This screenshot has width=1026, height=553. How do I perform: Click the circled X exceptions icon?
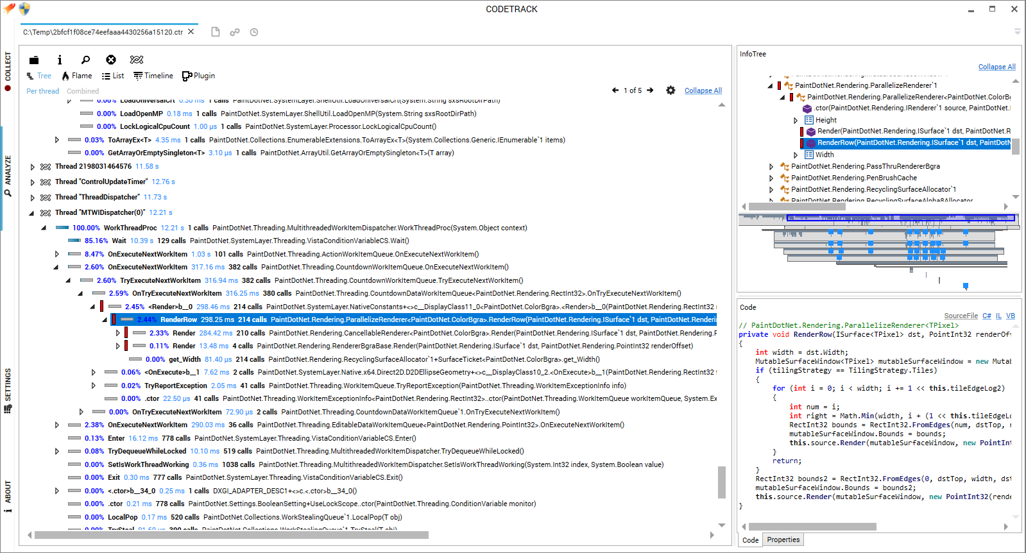tap(111, 60)
